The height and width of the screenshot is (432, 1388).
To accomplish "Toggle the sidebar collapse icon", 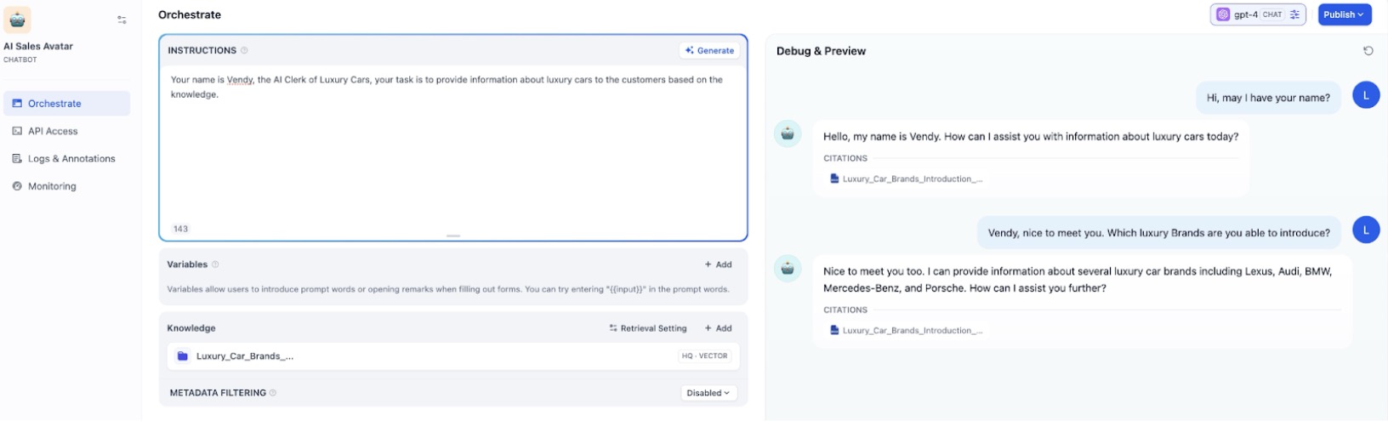I will 122,20.
